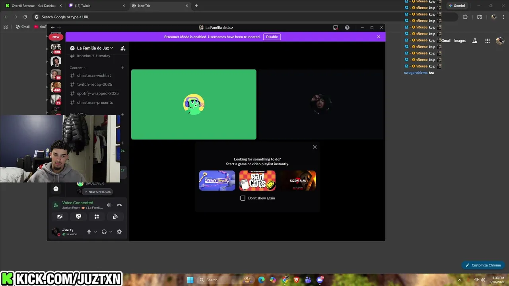The image size is (509, 286).
Task: Click Customize Chrome button
Action: tap(483, 265)
